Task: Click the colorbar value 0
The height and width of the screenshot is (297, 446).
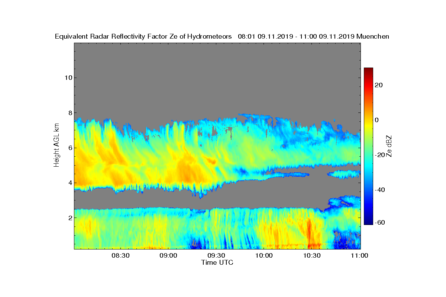Action: tap(377, 120)
